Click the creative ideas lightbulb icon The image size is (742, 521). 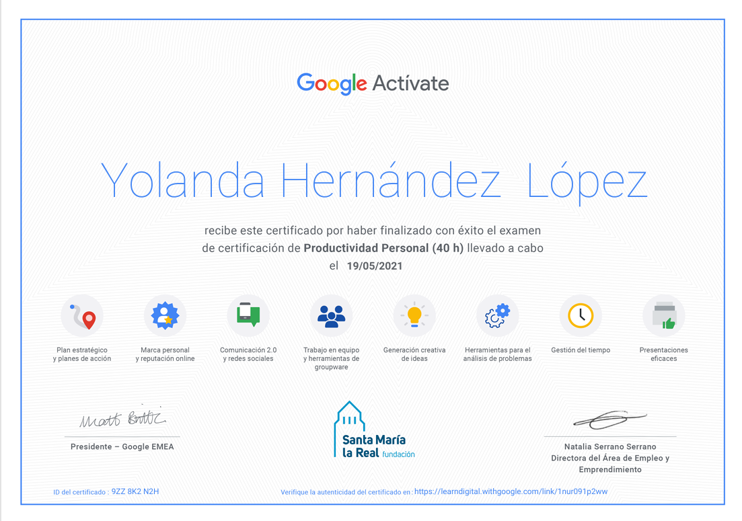coord(414,316)
